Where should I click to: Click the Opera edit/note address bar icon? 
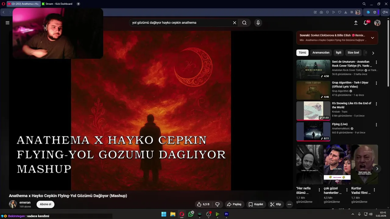[x=315, y=12]
